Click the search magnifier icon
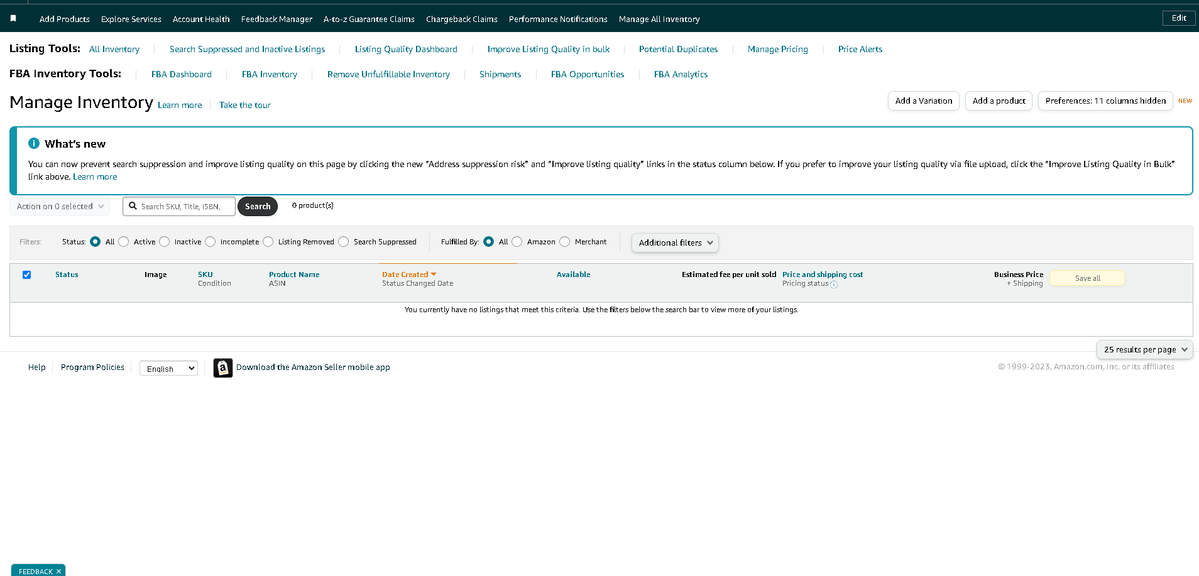1199x576 pixels. (133, 206)
